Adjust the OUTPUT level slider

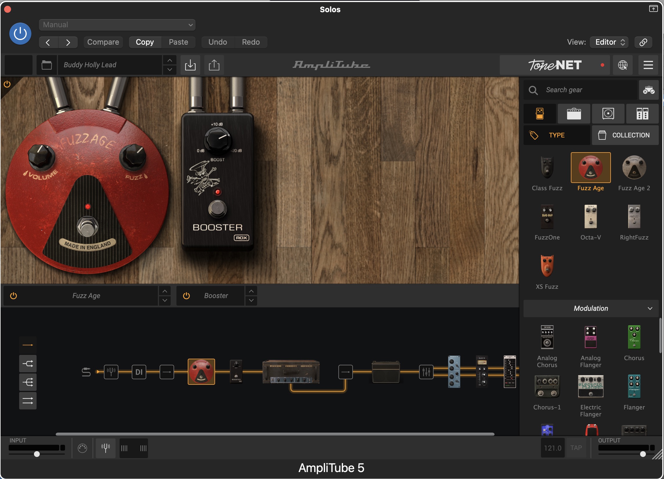(x=643, y=454)
